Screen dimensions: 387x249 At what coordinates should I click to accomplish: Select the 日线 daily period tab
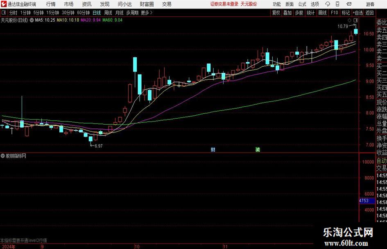(x=97, y=13)
